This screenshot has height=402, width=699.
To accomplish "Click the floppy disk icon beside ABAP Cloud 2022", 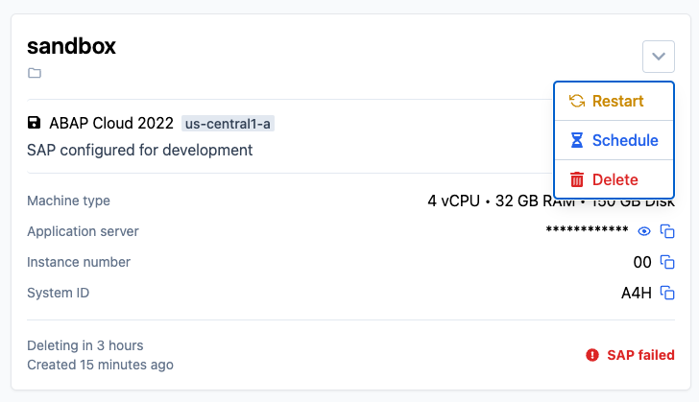I will click(34, 123).
